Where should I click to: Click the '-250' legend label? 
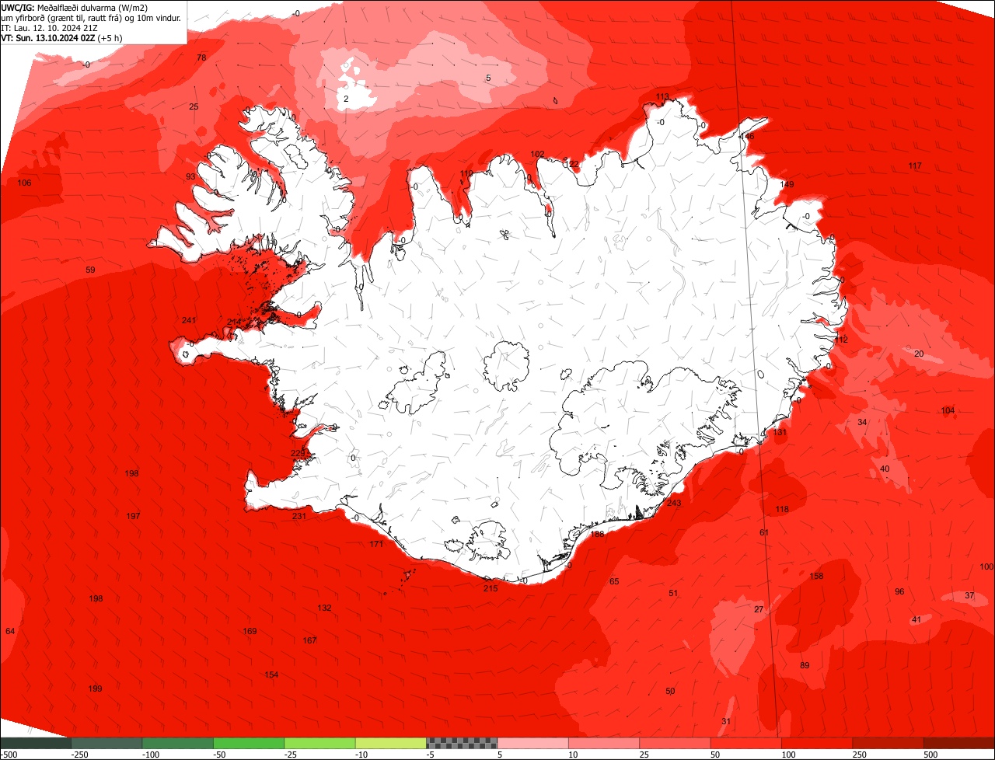tap(79, 755)
